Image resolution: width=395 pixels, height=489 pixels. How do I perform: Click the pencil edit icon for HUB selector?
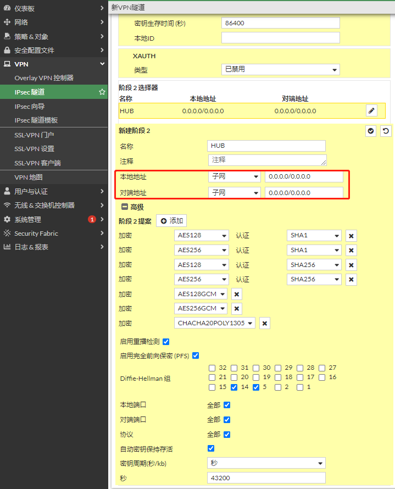pyautogui.click(x=372, y=110)
